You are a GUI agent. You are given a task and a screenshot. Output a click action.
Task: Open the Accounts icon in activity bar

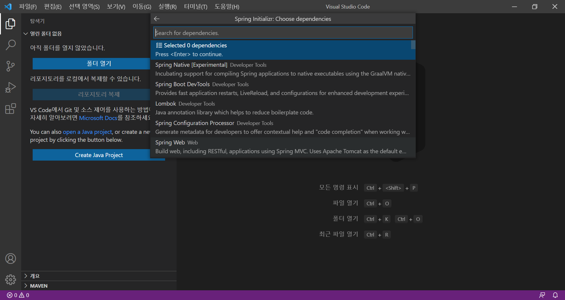point(11,259)
